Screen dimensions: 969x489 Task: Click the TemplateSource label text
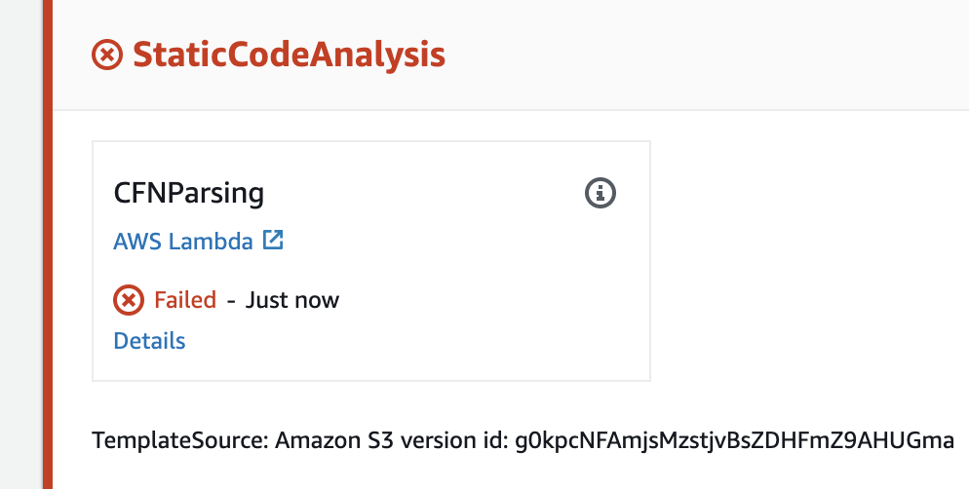179,441
